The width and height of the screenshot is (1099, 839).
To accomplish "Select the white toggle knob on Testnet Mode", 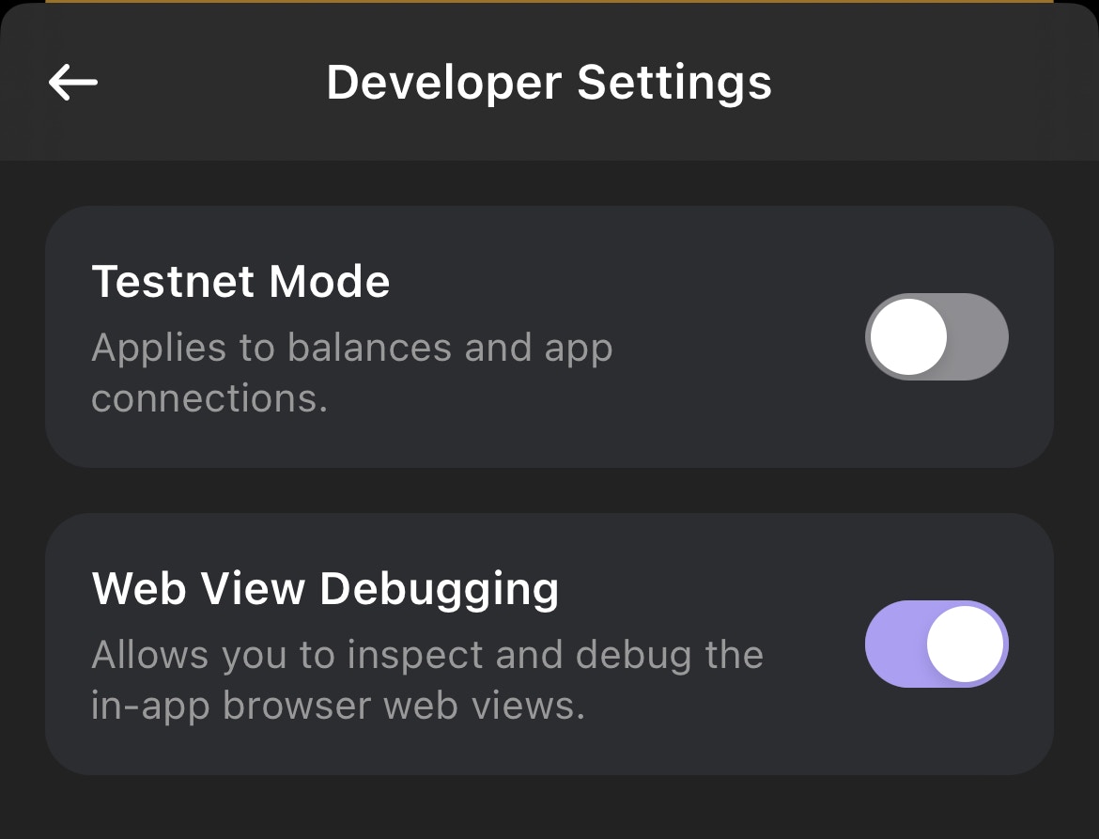I will click(905, 335).
